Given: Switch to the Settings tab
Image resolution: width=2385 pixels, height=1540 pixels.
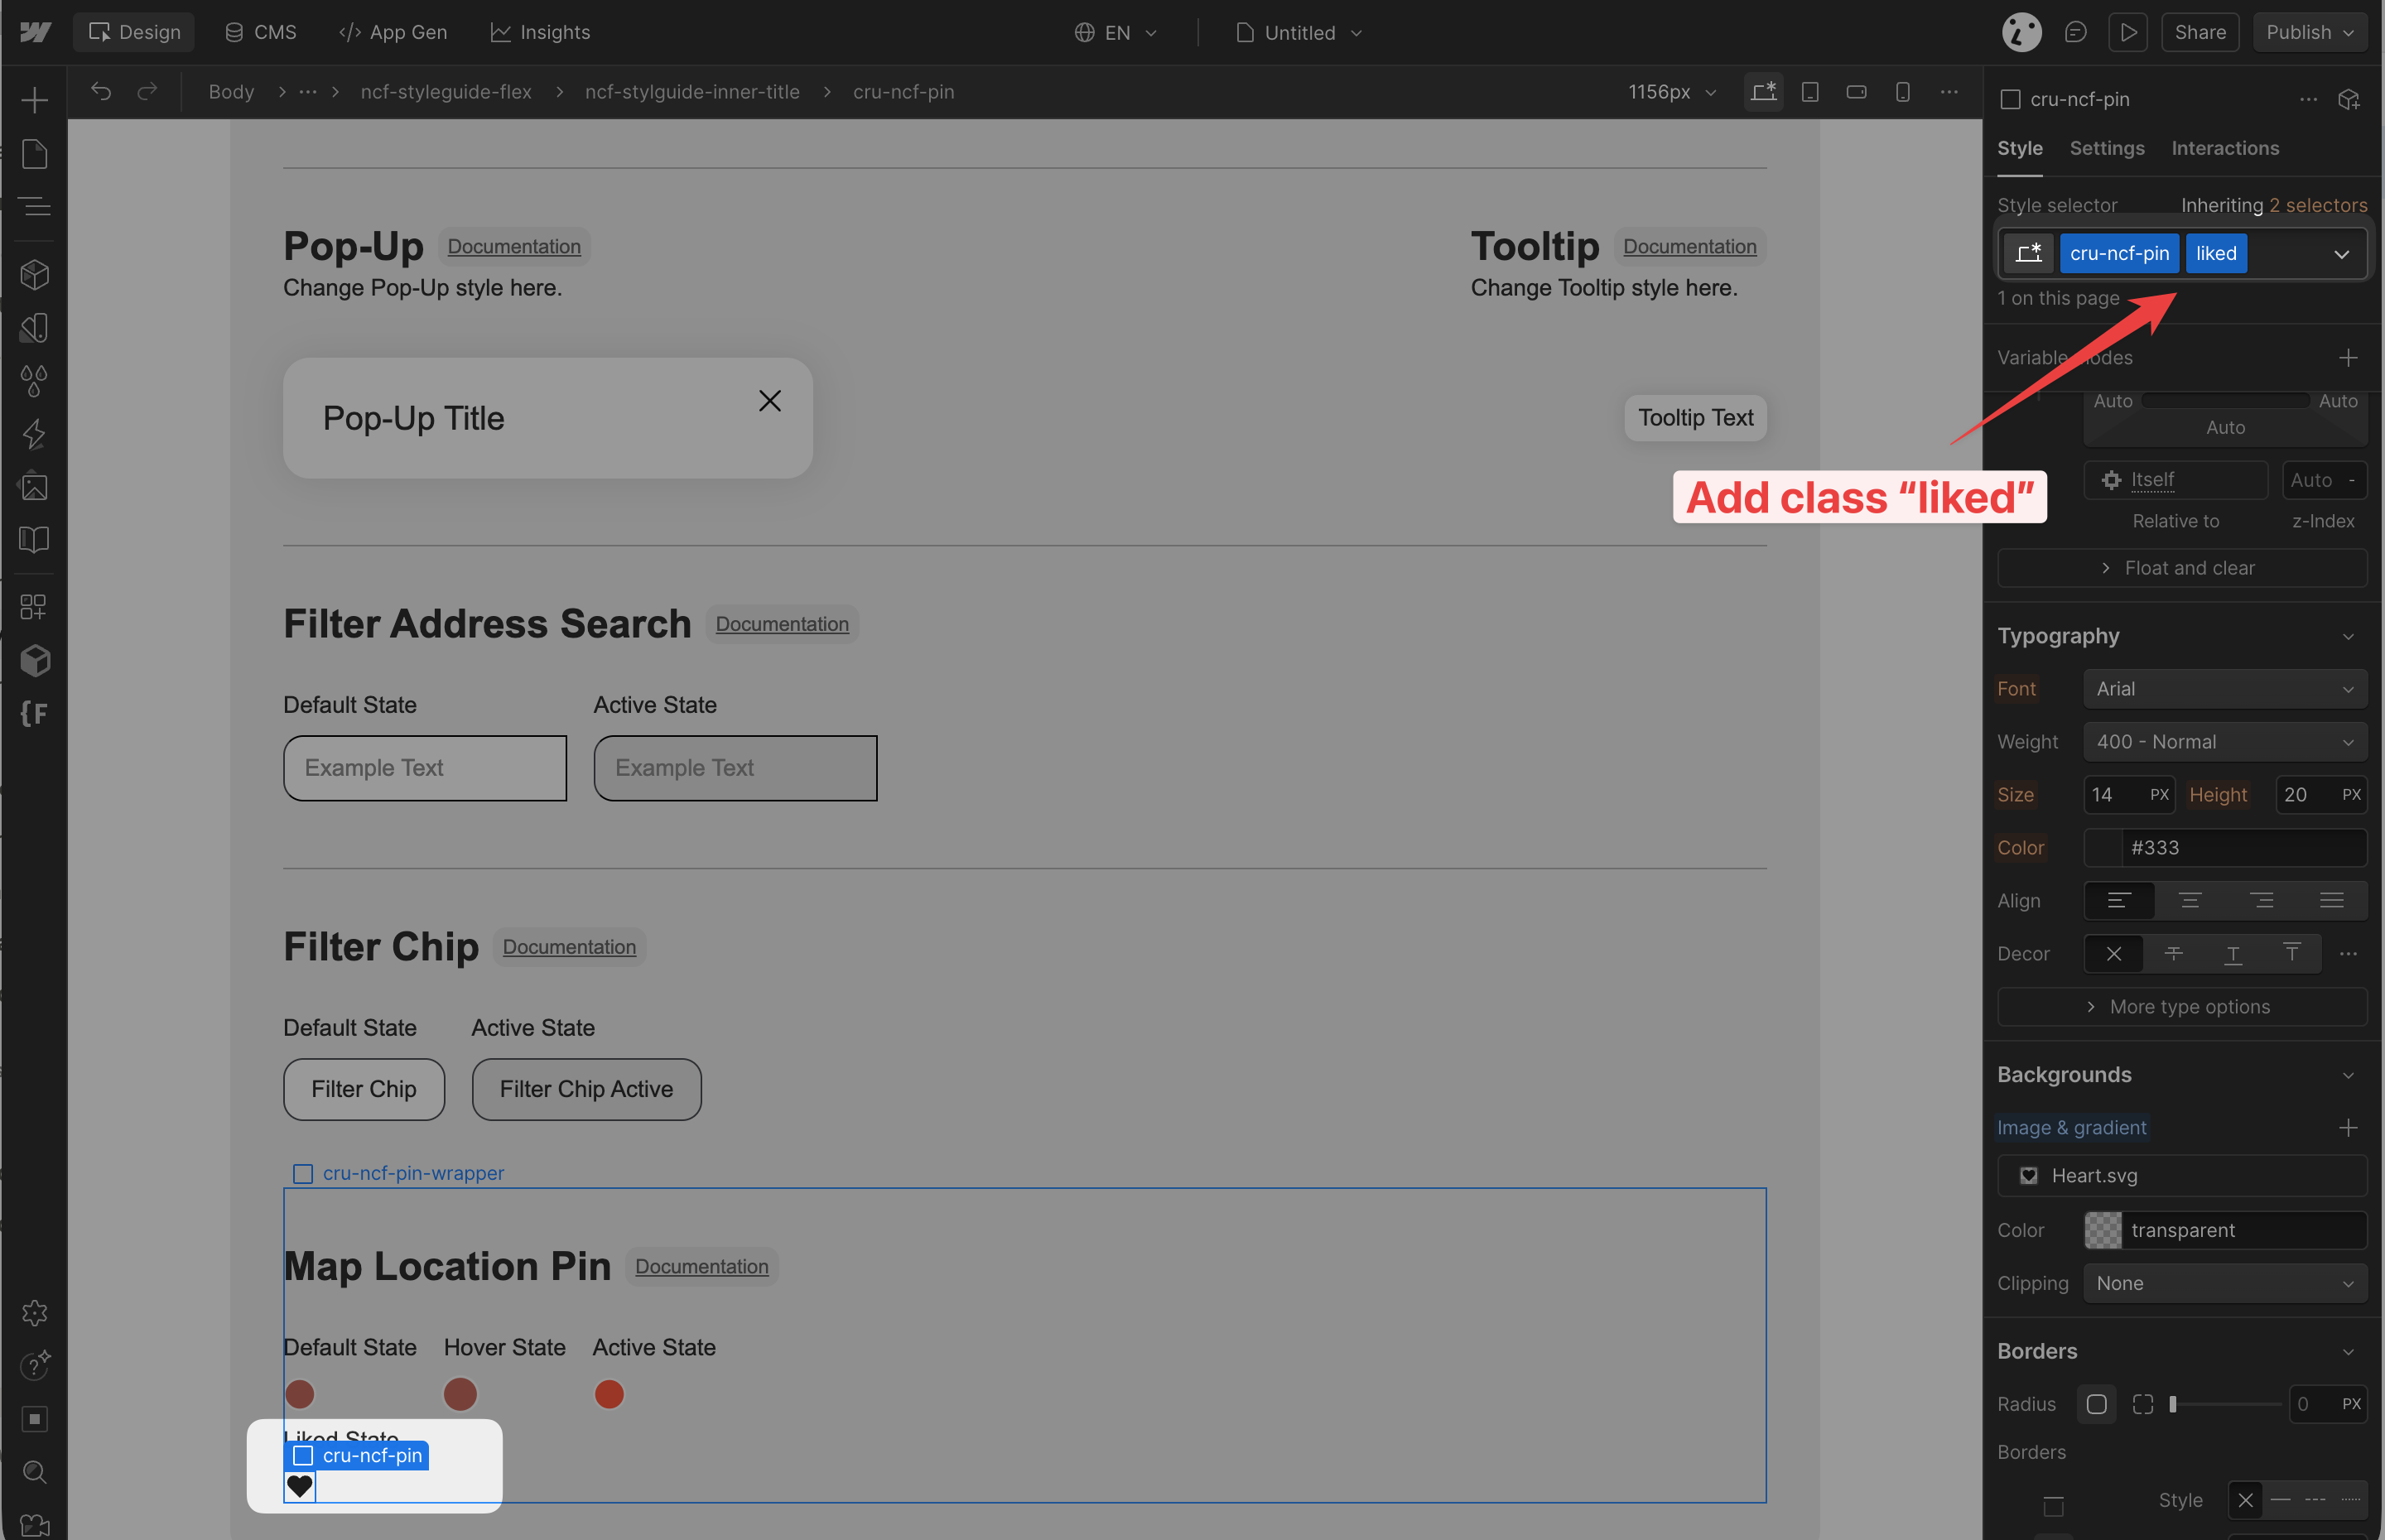Looking at the screenshot, I should [x=2106, y=148].
